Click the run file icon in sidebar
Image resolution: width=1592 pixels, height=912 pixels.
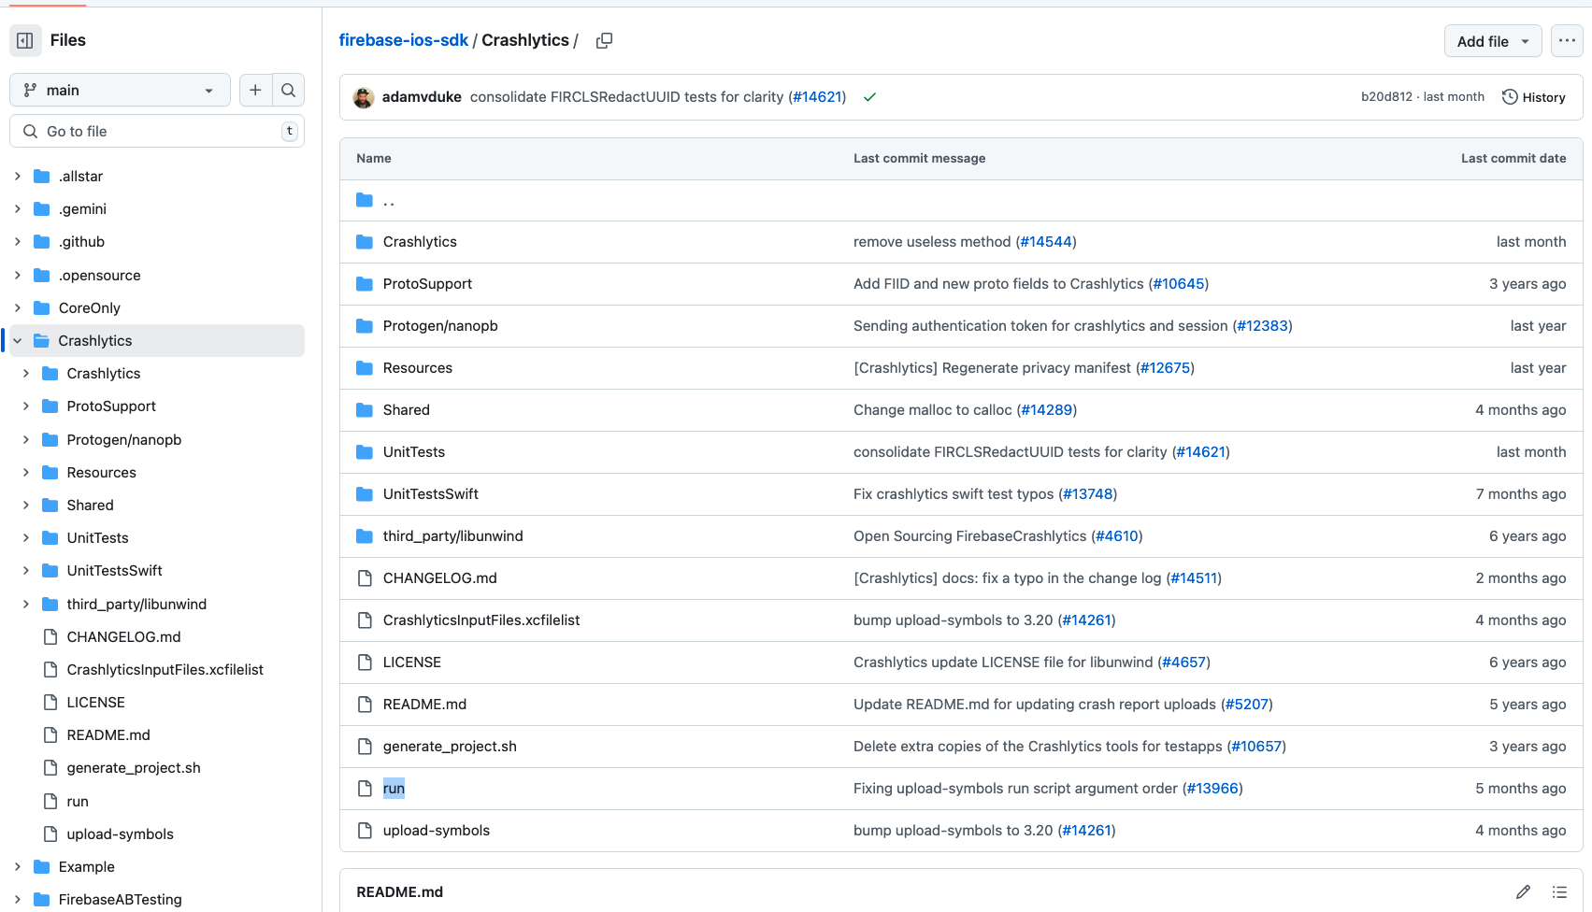tap(50, 801)
